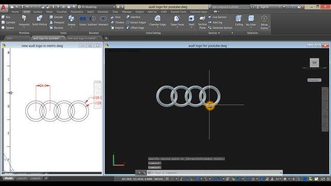The height and width of the screenshot is (186, 331).
Task: Click the Move Gizmo icon
Action: click(x=264, y=19)
